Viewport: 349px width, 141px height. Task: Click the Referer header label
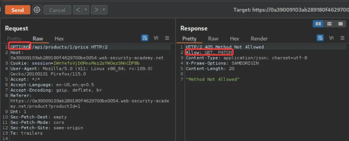point(21,96)
